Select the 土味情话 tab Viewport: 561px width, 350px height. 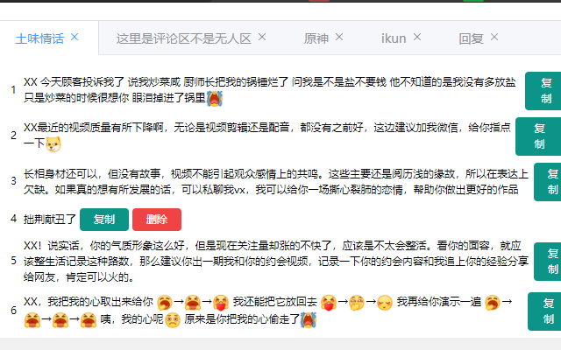tap(39, 38)
